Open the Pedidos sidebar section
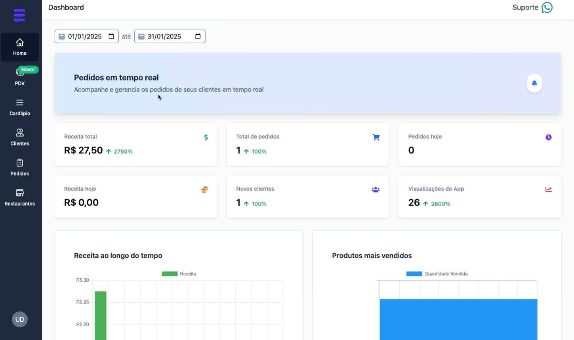574x340 pixels. pyautogui.click(x=20, y=167)
